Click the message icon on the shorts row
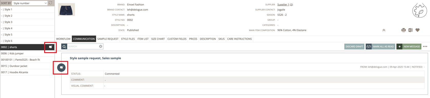430x98 pixels. pyautogui.click(x=51, y=47)
